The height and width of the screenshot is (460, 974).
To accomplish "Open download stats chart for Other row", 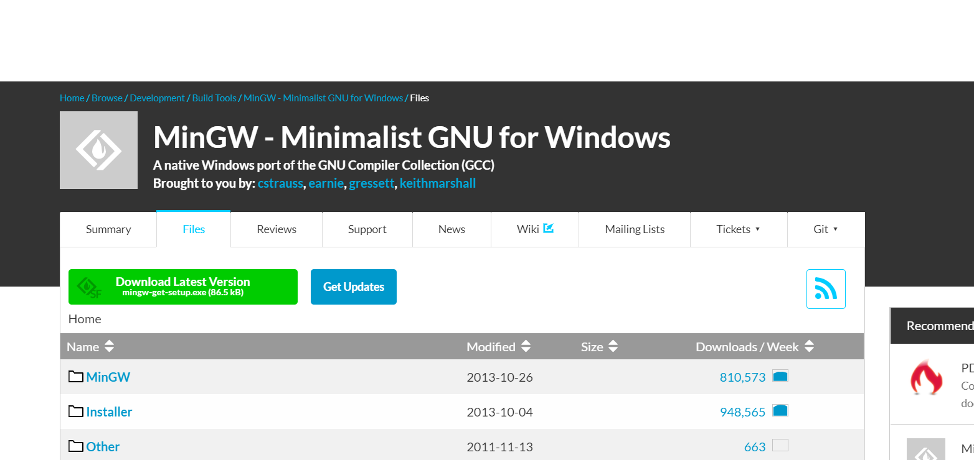I will click(x=780, y=446).
